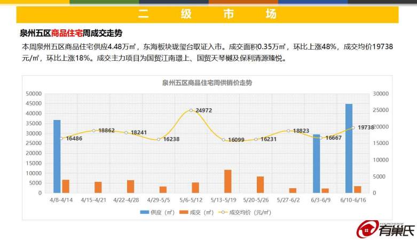Click the 4/22-4/28 axis label
The width and height of the screenshot is (417, 240).
(x=126, y=200)
